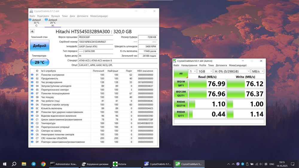The image size is (299, 168).
Task: Click the Viber tray icon
Action: tap(238, 164)
